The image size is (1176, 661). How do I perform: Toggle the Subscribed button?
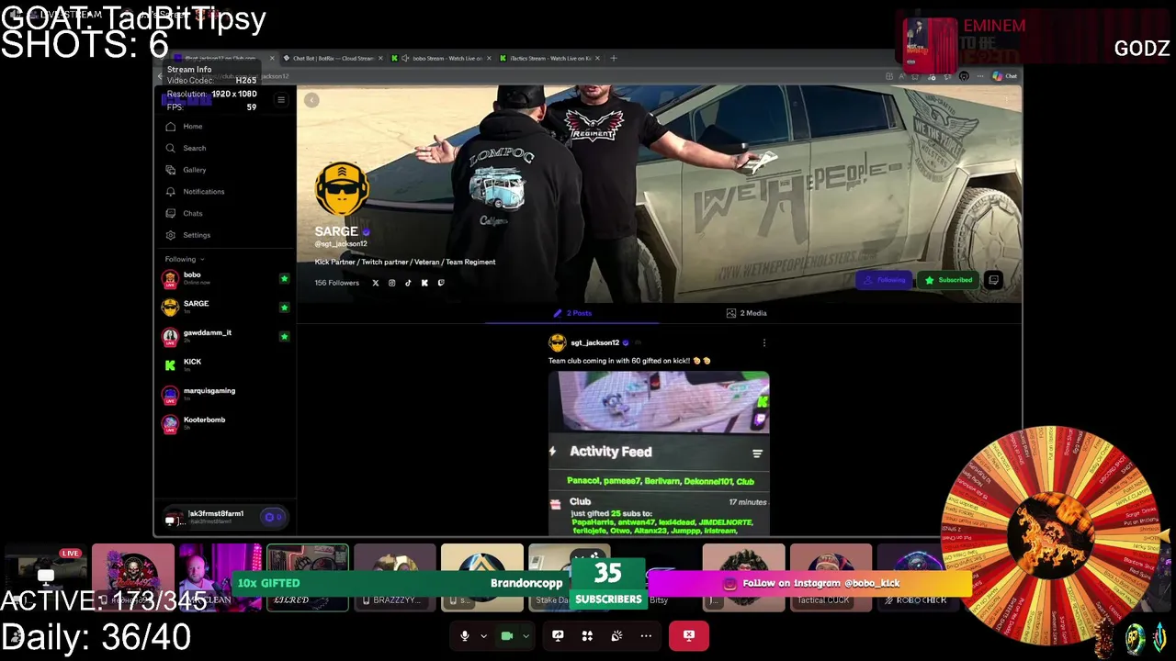point(948,280)
